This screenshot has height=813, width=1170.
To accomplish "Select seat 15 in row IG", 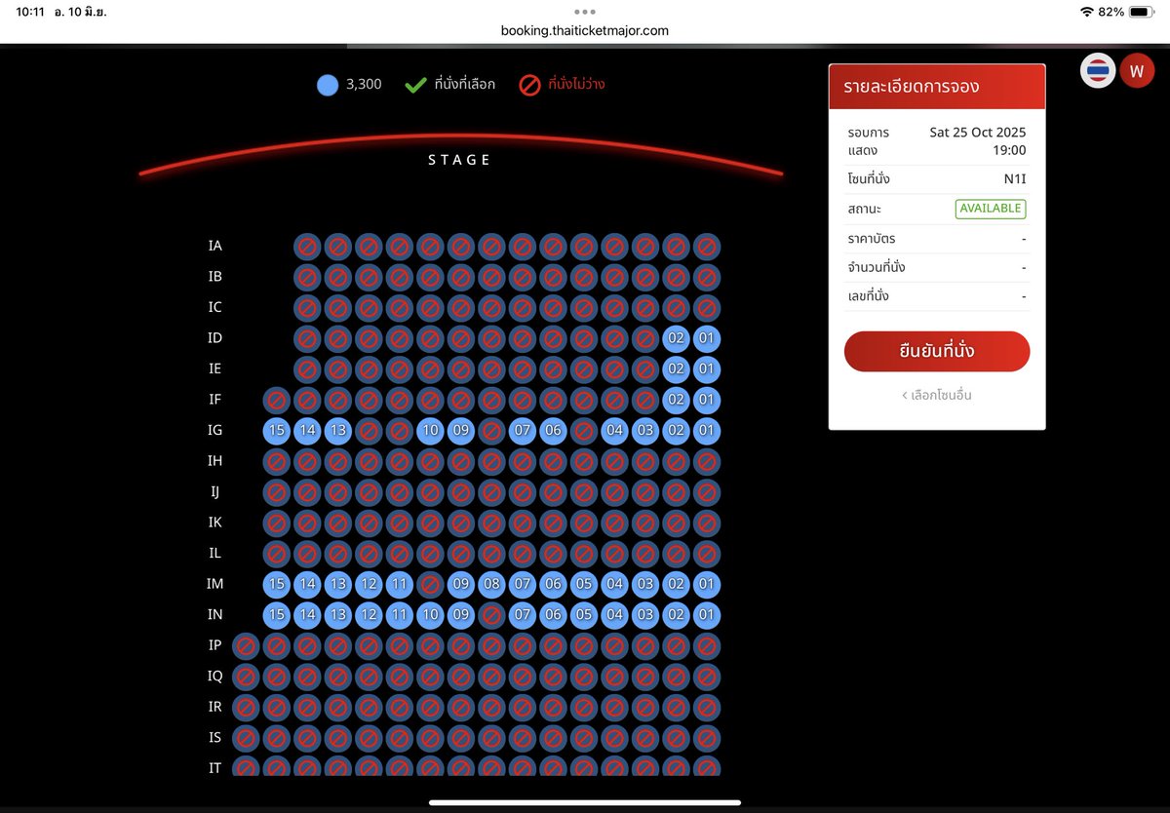I will (276, 431).
